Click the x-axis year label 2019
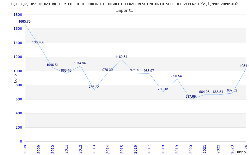249x155 pixels. point(177,149)
